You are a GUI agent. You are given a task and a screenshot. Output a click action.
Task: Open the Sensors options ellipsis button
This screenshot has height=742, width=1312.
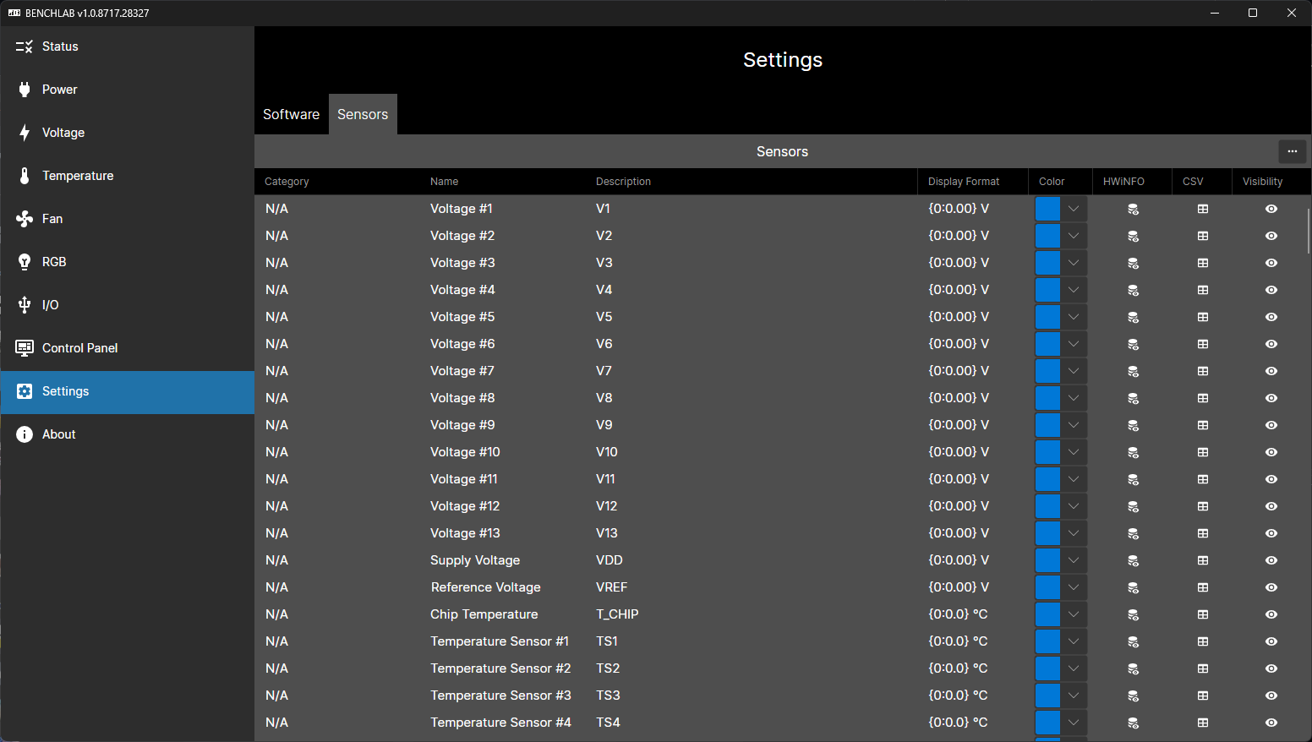[x=1292, y=151]
